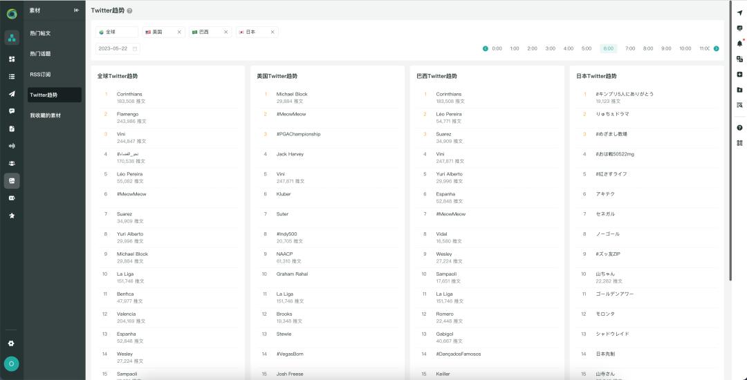Click the vertical page scrollbar on the right

[730, 141]
